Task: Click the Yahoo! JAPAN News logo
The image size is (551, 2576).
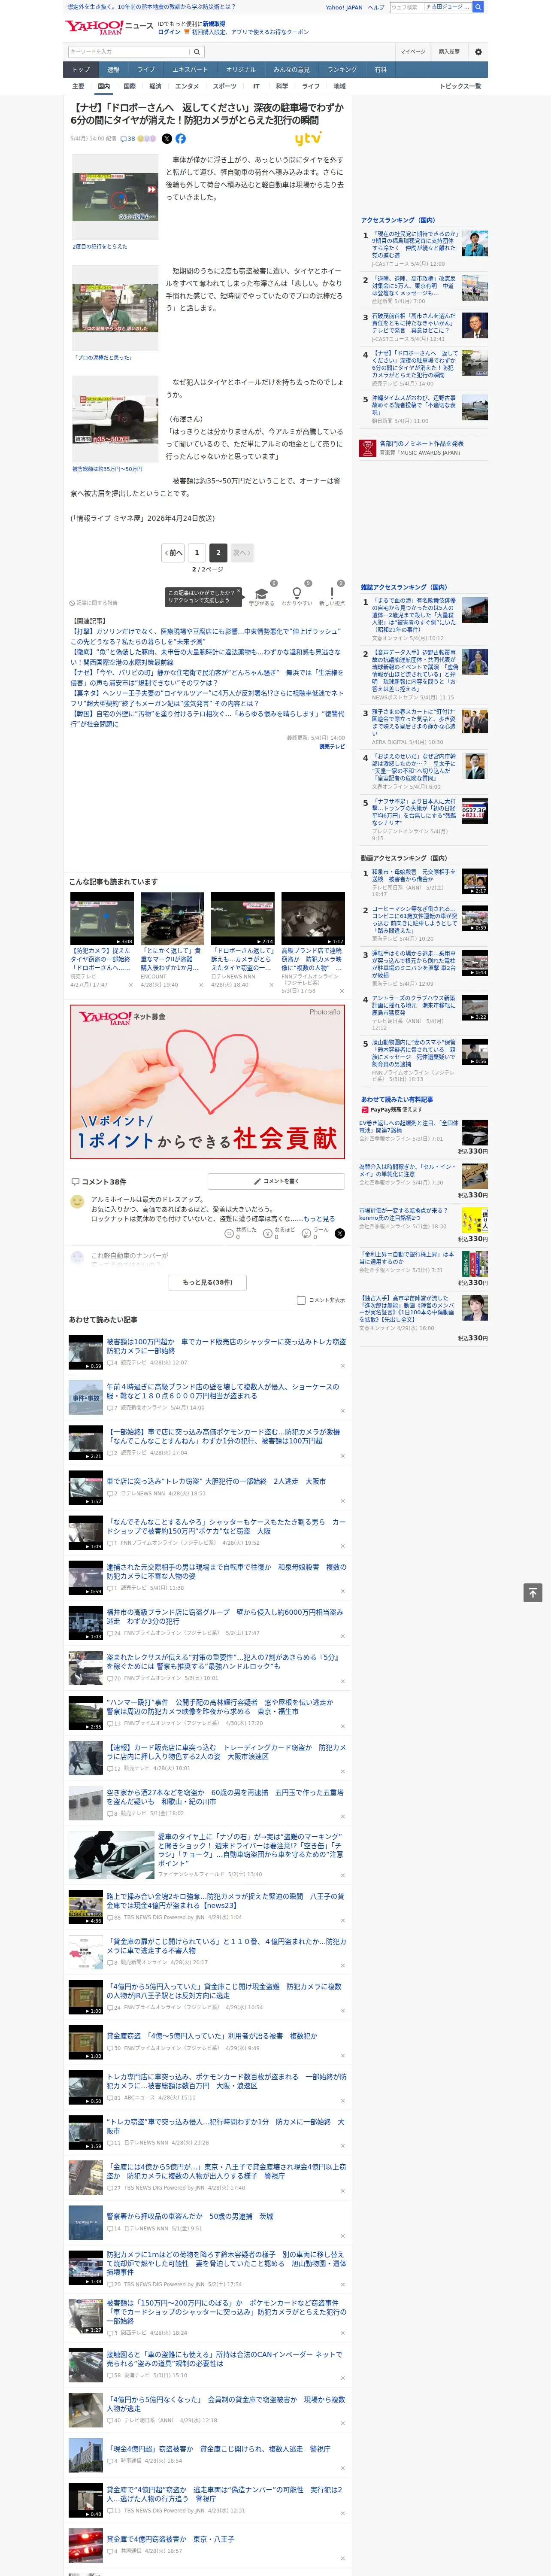Action: click(110, 27)
